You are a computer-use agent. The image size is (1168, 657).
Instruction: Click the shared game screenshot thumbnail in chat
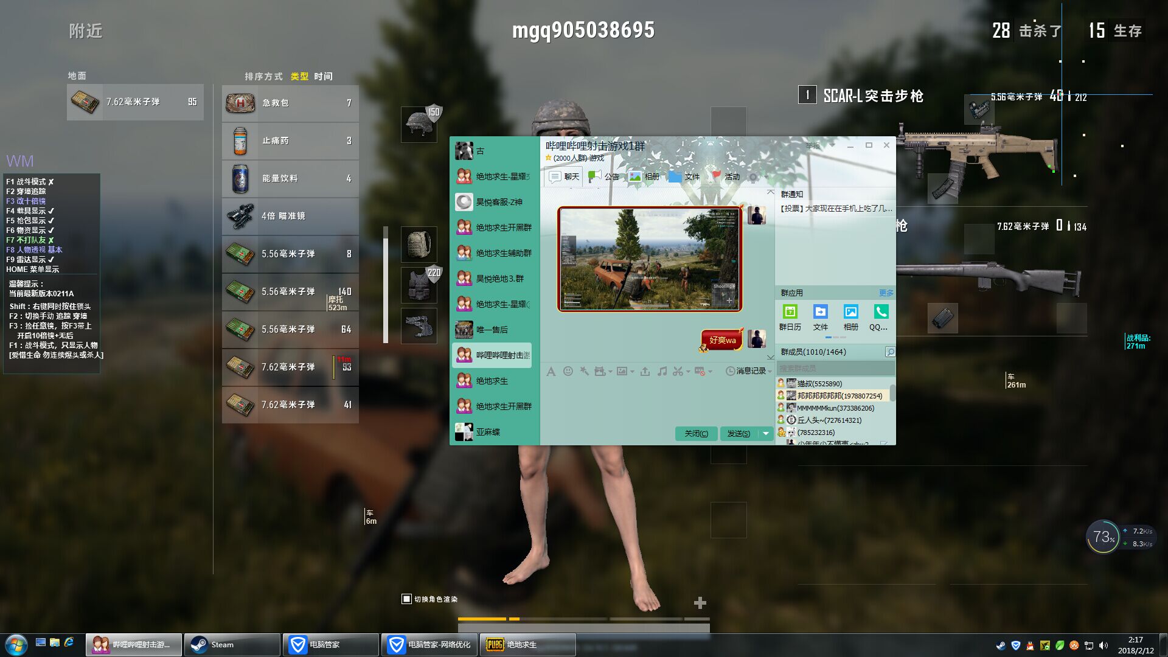(x=650, y=259)
